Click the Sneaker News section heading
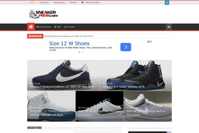The width and height of the screenshot is (199, 133). coord(34,128)
